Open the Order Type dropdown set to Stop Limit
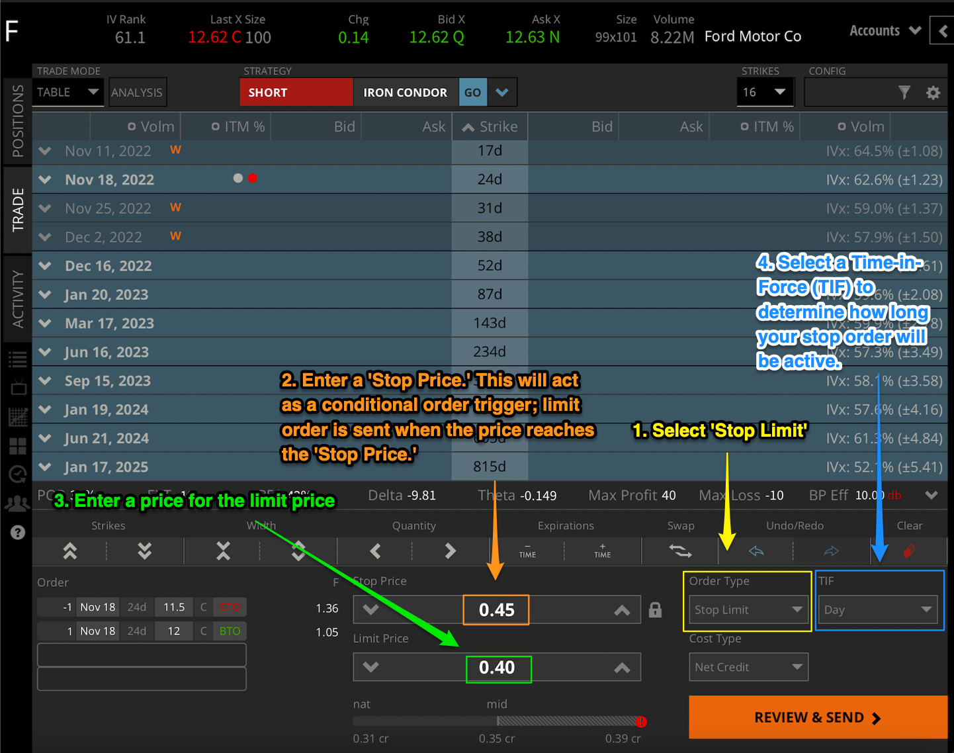Viewport: 954px width, 753px height. click(x=748, y=609)
